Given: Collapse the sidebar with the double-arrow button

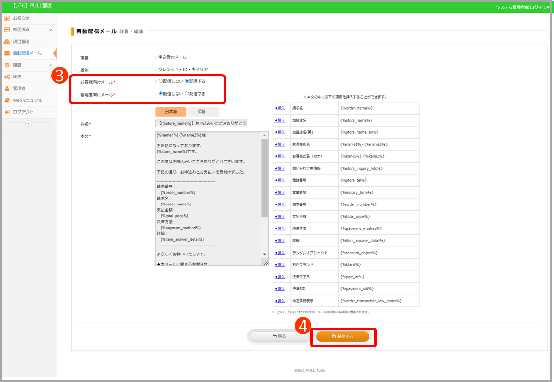Looking at the screenshot, I should coord(28,124).
